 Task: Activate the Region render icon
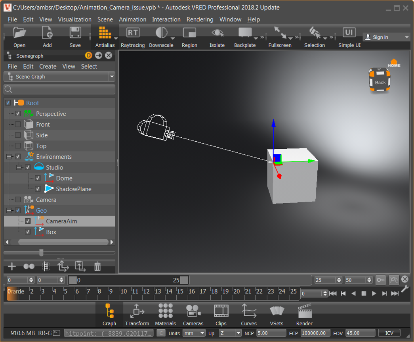pos(189,33)
